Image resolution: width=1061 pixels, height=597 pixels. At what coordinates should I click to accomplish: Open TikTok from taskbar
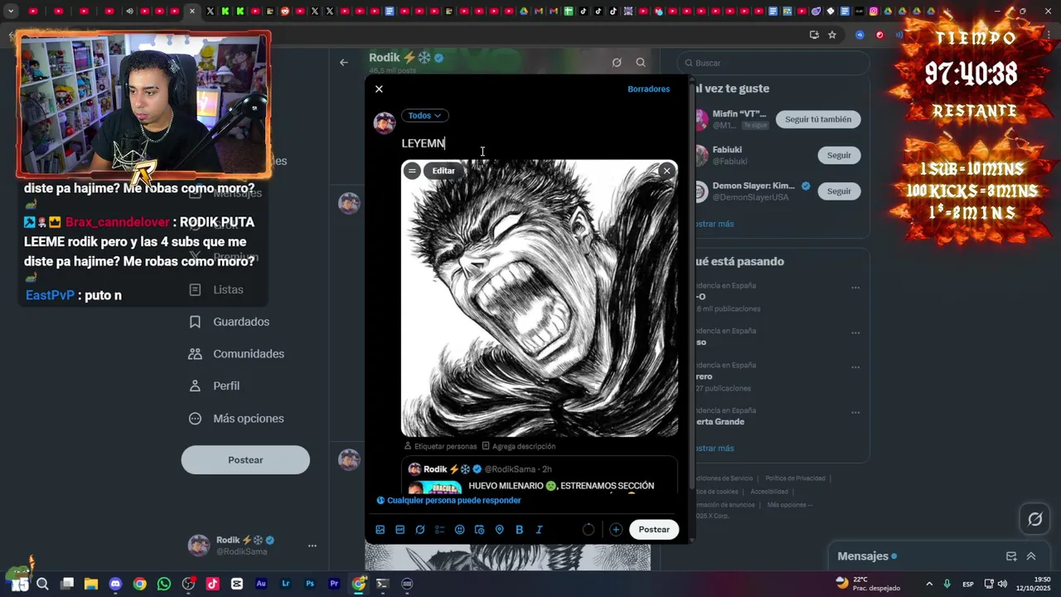212,584
